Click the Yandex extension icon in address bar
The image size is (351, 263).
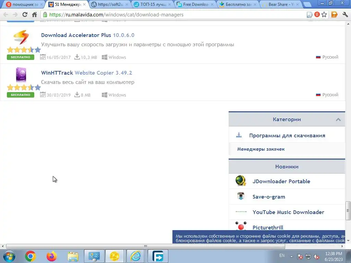[317, 14]
